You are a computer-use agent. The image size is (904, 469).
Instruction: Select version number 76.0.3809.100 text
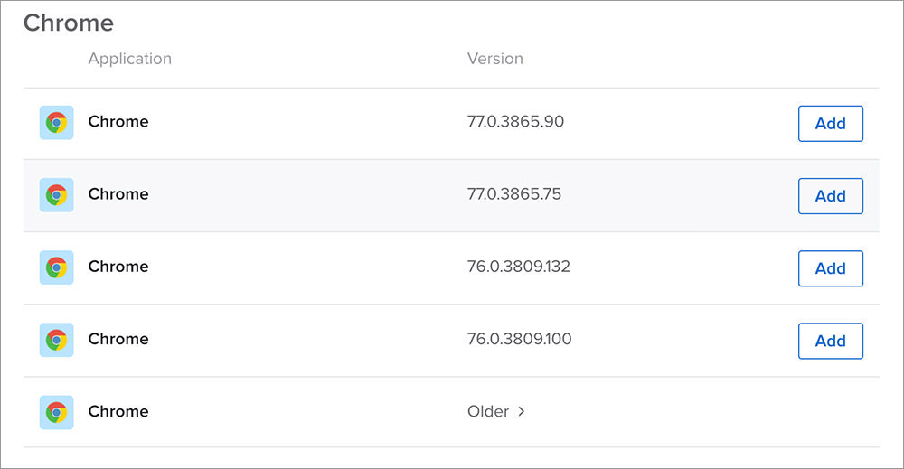(x=520, y=339)
